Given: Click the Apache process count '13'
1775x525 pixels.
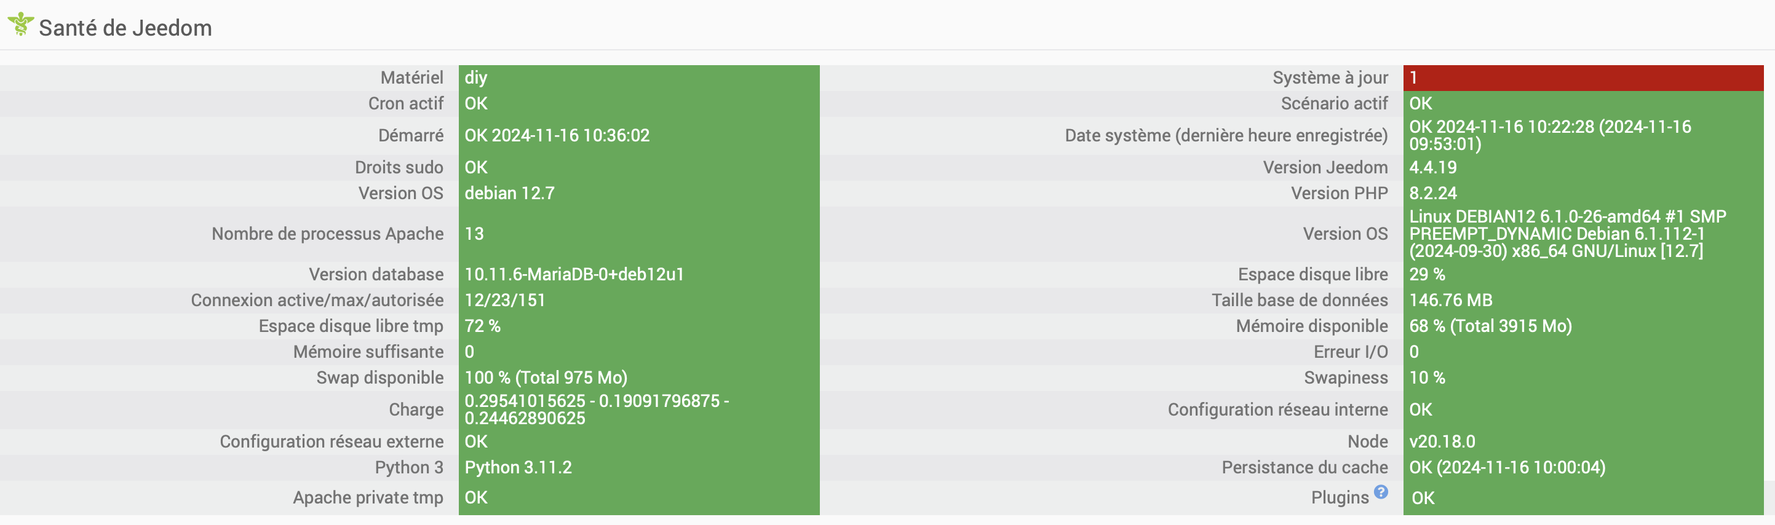Looking at the screenshot, I should [x=474, y=234].
